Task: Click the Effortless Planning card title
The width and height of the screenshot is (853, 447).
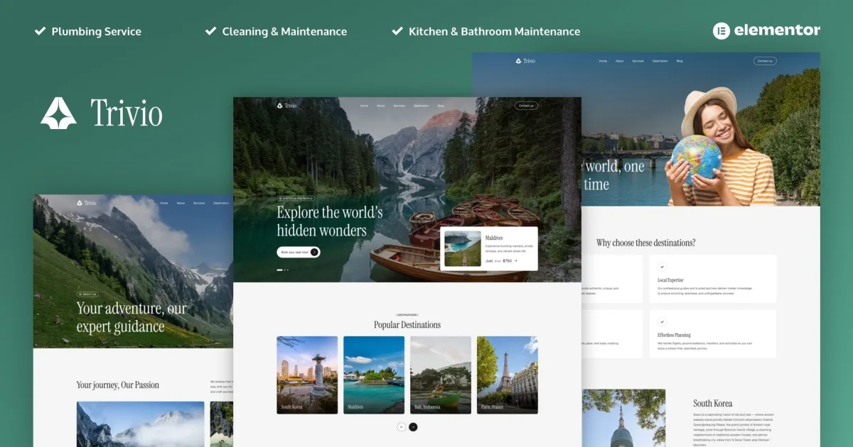Action: (x=674, y=335)
